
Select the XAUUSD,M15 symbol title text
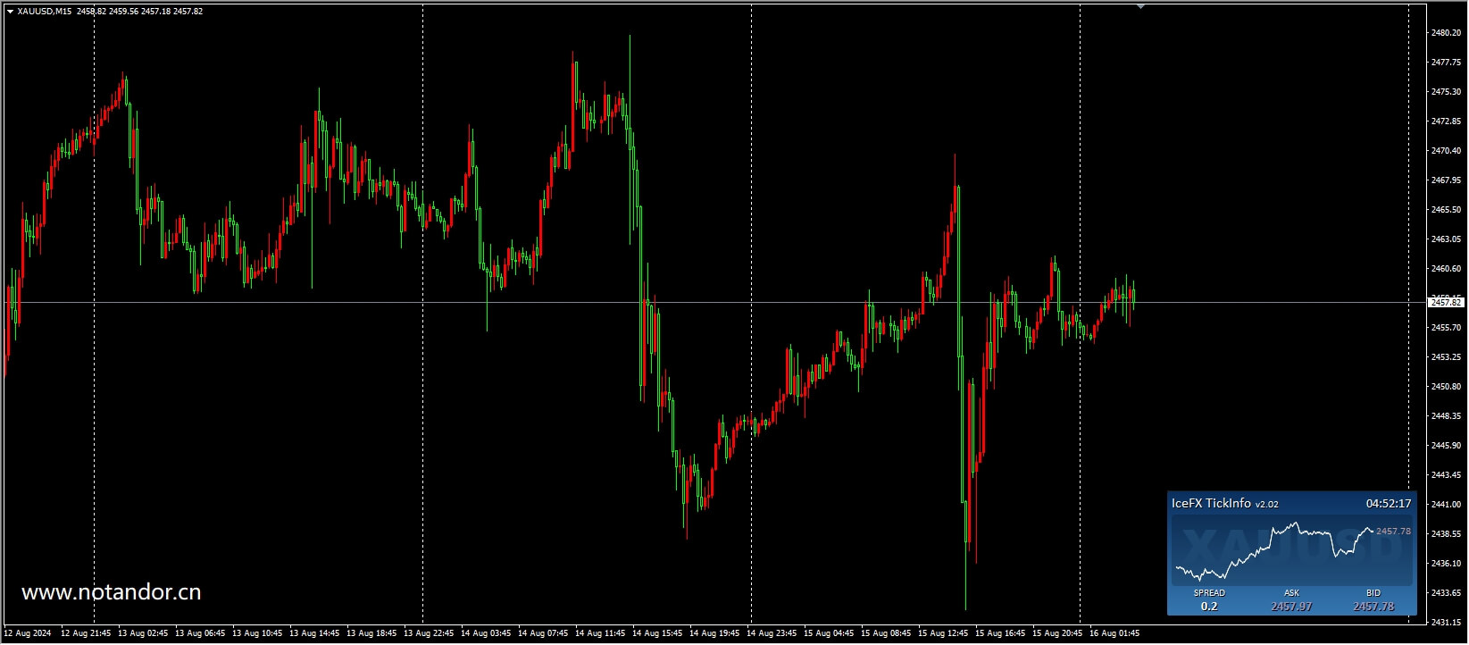pos(45,12)
